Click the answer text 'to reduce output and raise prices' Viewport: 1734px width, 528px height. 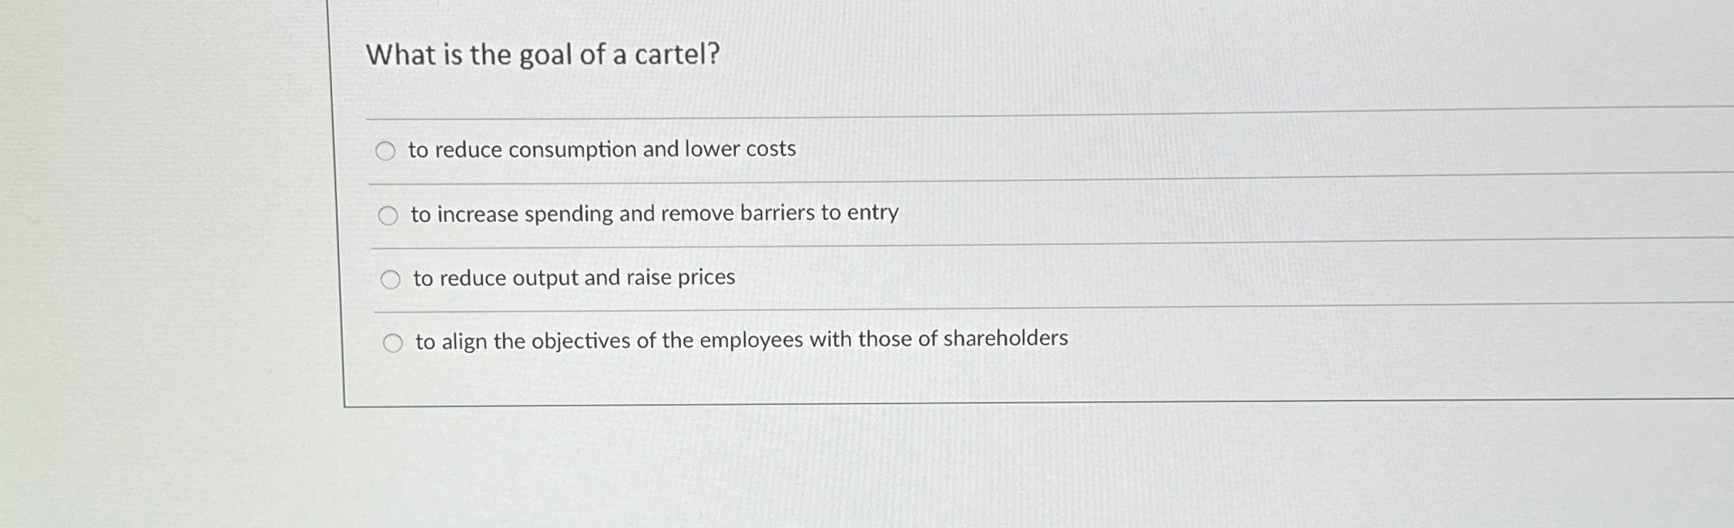tap(572, 278)
